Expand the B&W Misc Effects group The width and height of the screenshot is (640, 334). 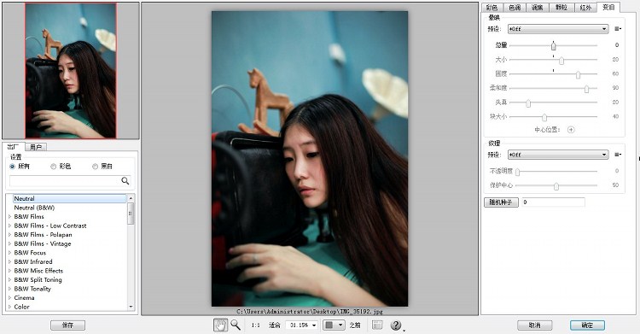point(9,271)
